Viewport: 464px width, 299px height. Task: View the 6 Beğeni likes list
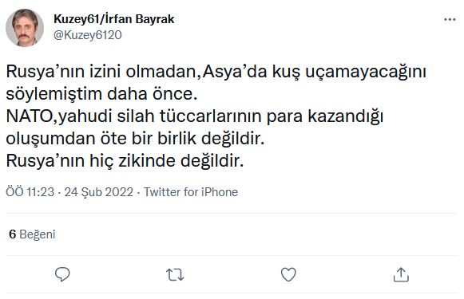[32, 234]
